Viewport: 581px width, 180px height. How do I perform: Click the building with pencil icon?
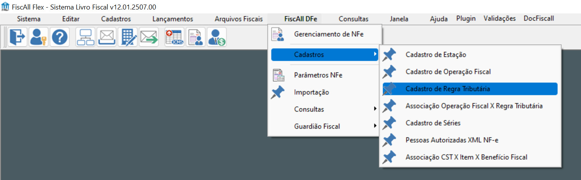[128, 37]
